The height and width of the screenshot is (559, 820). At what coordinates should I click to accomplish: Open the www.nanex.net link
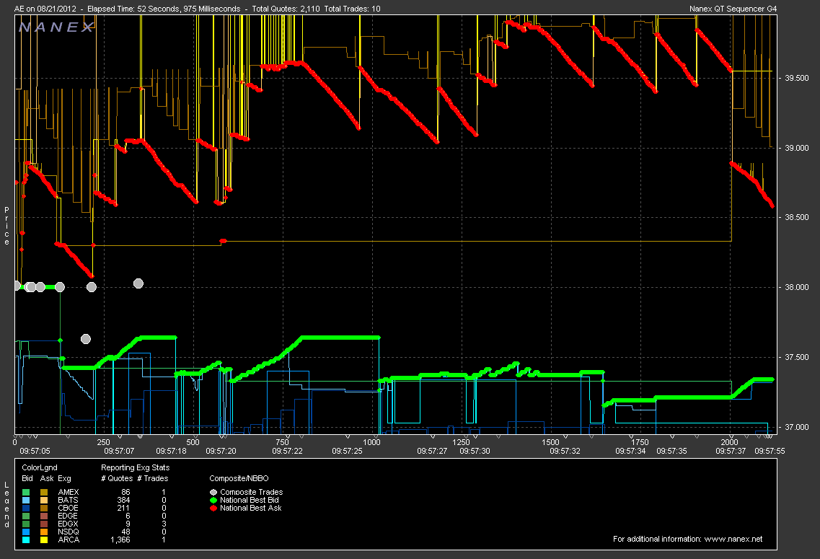(x=733, y=539)
